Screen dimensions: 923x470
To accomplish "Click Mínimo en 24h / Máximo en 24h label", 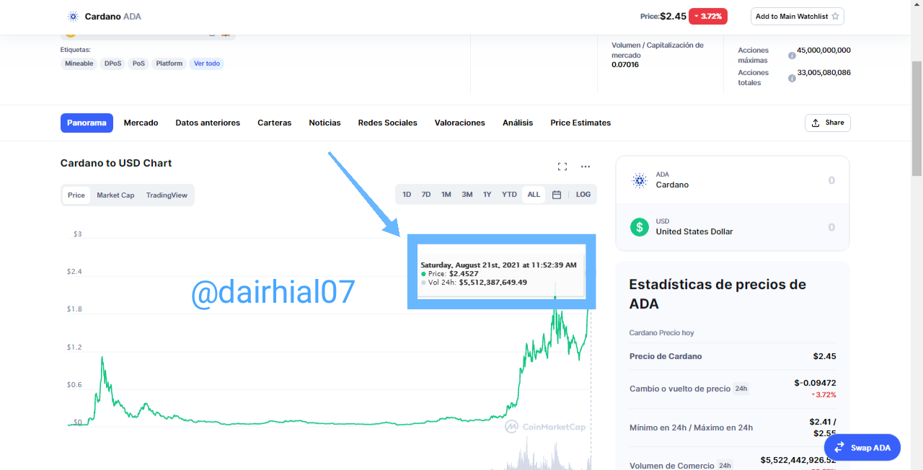I will point(691,427).
